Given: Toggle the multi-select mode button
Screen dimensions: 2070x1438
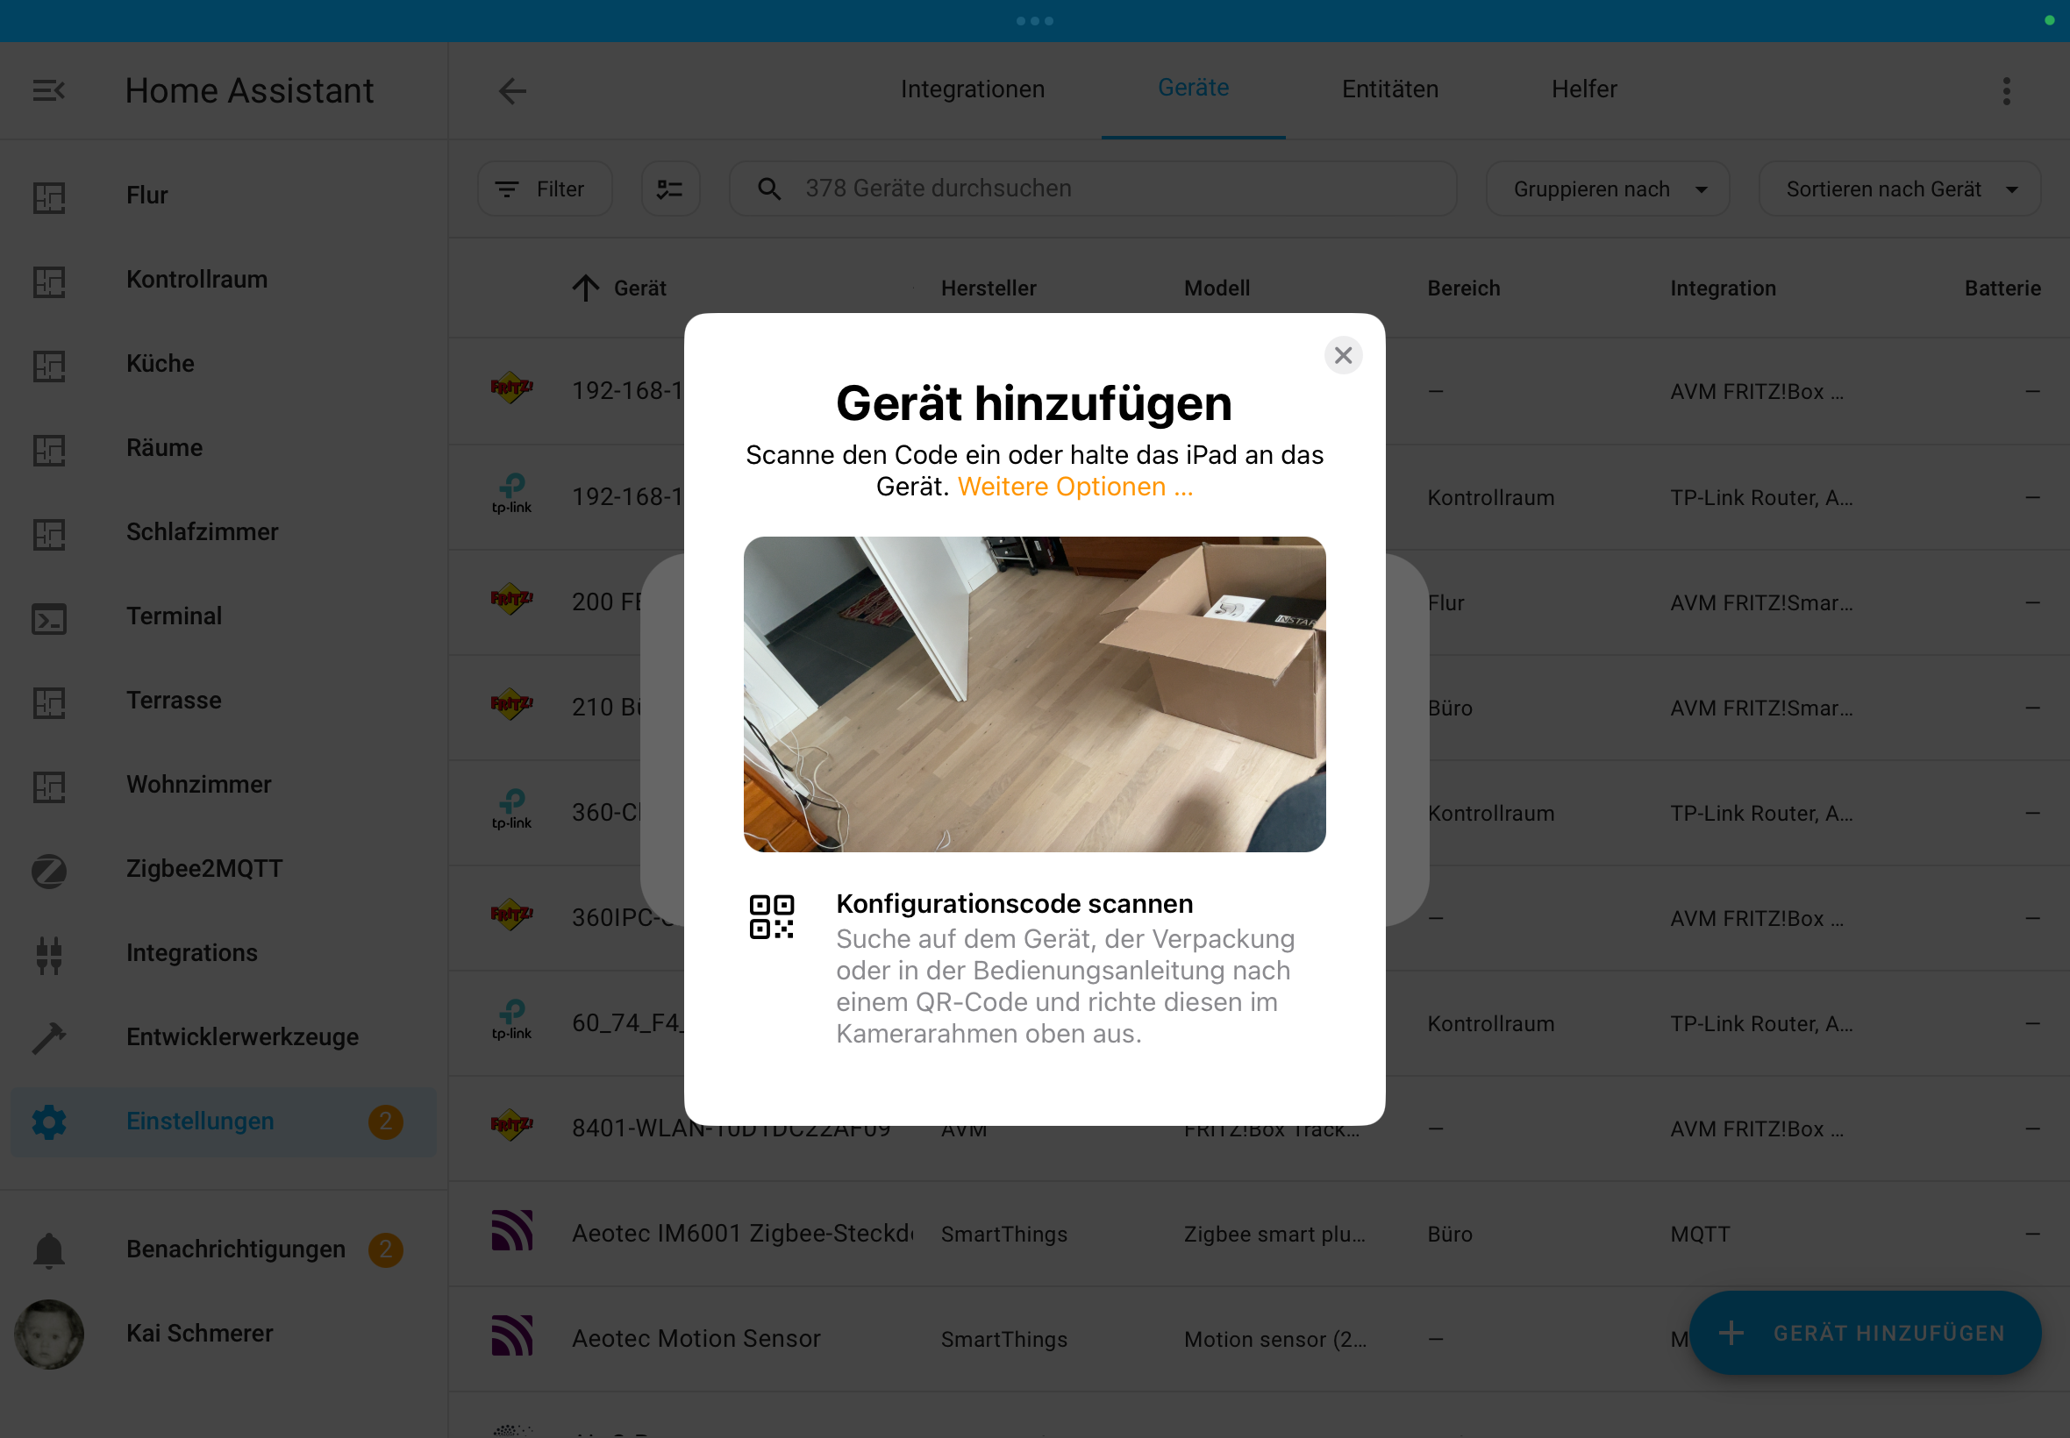Looking at the screenshot, I should pos(669,189).
